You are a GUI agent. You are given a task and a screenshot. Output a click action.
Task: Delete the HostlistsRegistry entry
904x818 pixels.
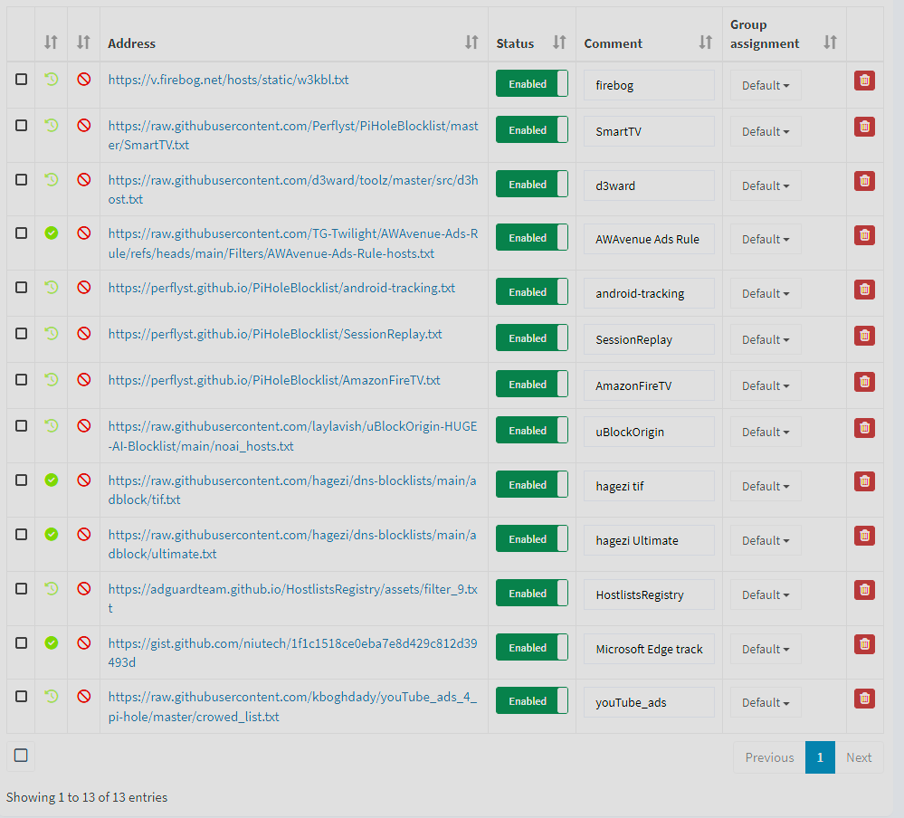point(864,590)
